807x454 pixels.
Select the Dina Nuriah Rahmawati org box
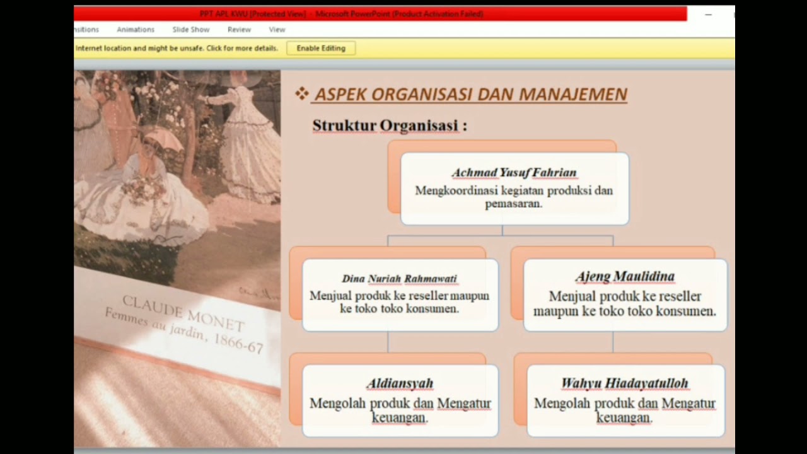(400, 294)
